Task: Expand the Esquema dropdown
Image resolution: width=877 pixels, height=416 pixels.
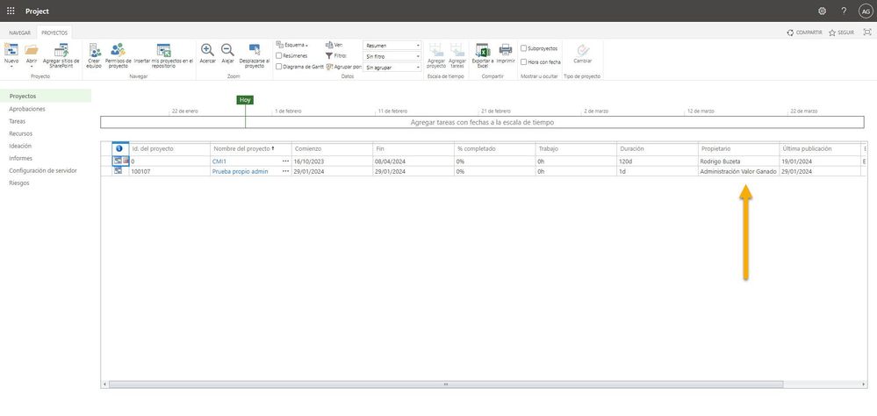Action: [292, 45]
